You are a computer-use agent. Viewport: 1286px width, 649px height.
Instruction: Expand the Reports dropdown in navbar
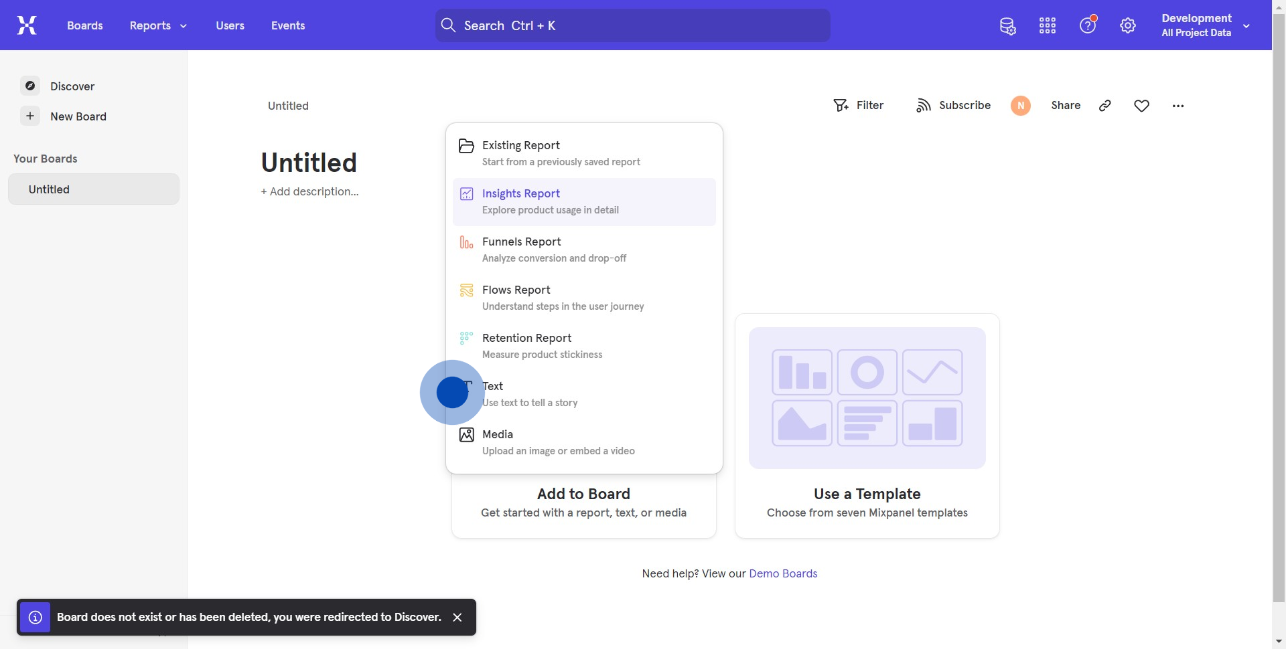pyautogui.click(x=158, y=25)
